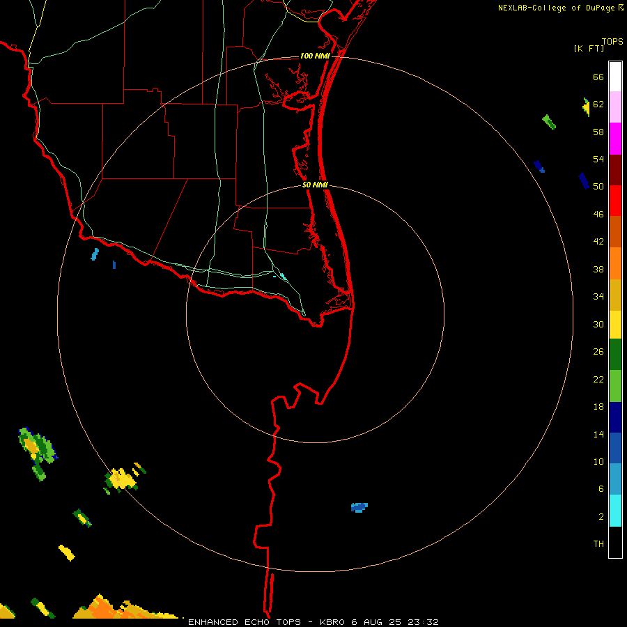The height and width of the screenshot is (627, 627).
Task: Click the "50" legend value
Action: tap(598, 187)
